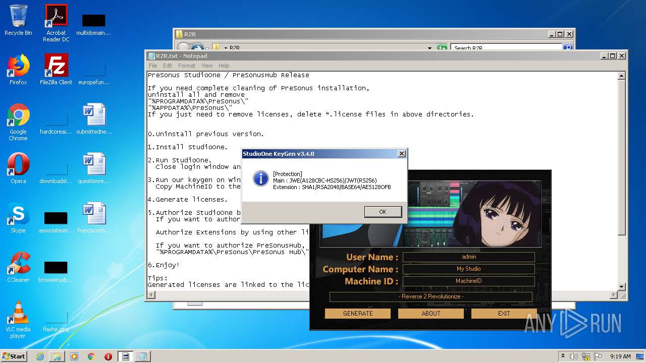The height and width of the screenshot is (363, 646).
Task: Launch VLC media player desktop shortcut
Action: click(x=18, y=320)
